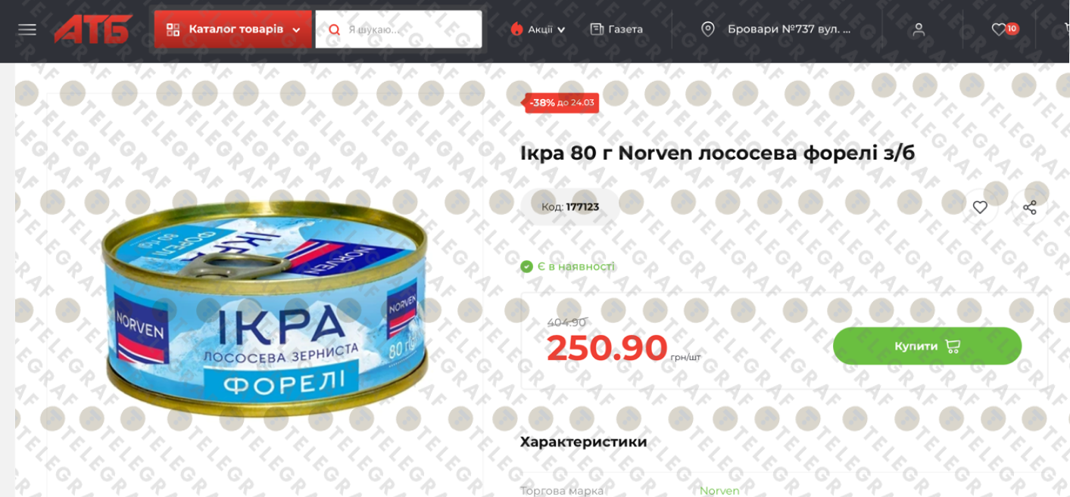Open the hamburger menu icon

[27, 30]
